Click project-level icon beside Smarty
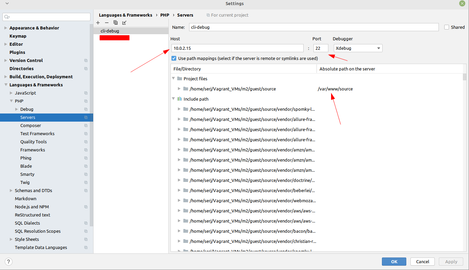Image resolution: width=469 pixels, height=270 pixels. (86, 174)
